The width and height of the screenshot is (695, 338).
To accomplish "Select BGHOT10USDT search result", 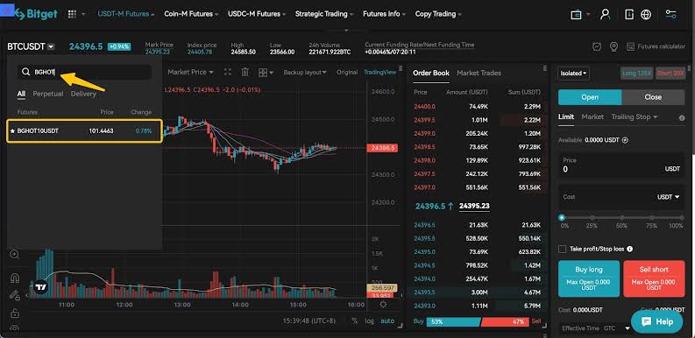I will click(x=85, y=131).
